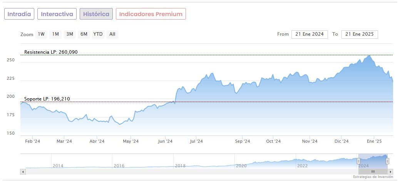Click 2020 area in the navigator
Screen dimensions: 400x183
point(241,166)
